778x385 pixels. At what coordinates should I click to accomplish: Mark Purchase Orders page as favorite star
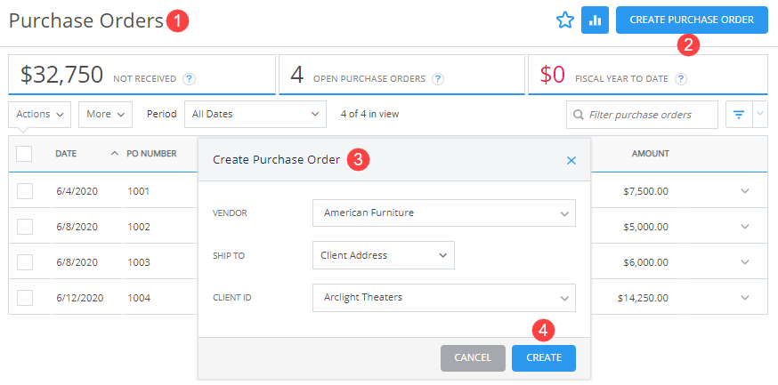tap(565, 20)
